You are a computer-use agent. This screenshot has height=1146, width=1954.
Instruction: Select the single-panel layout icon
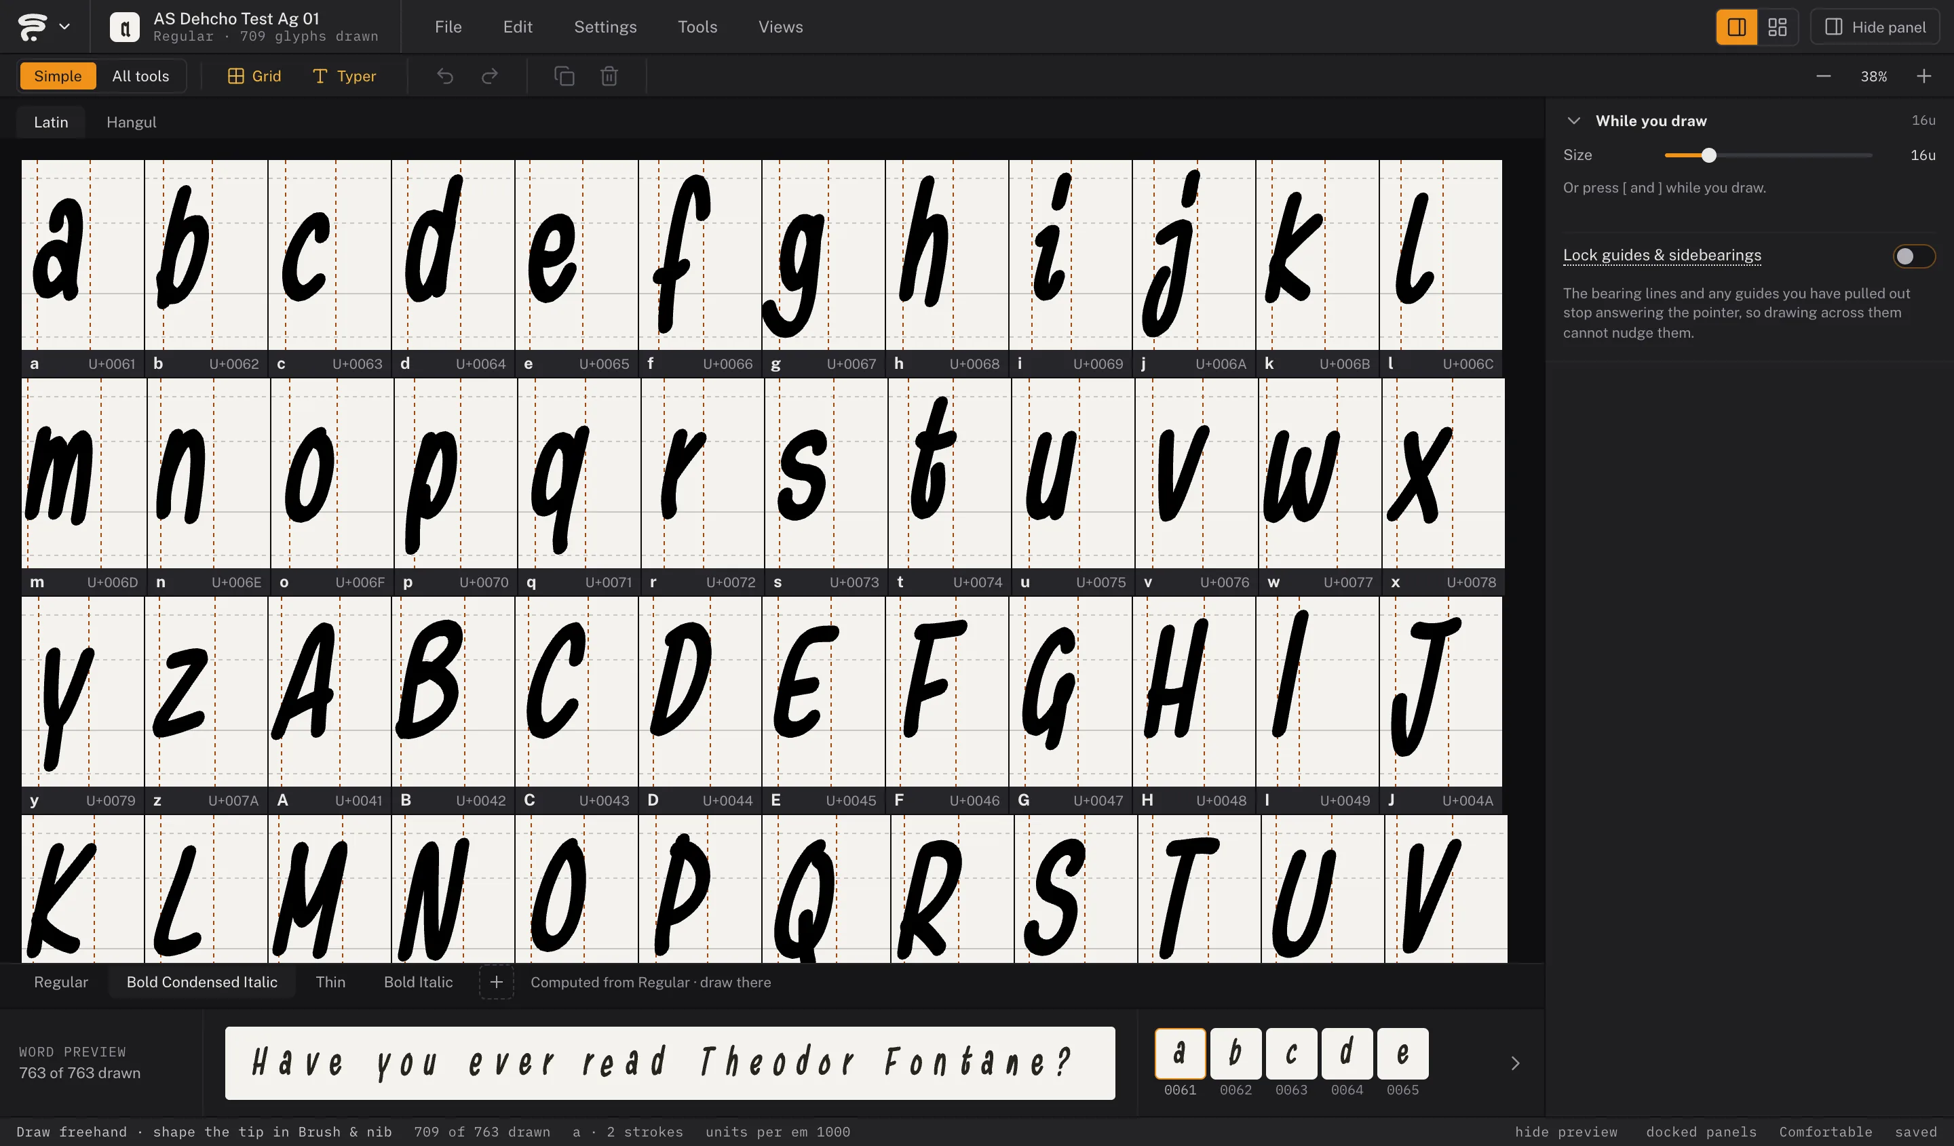(1736, 27)
